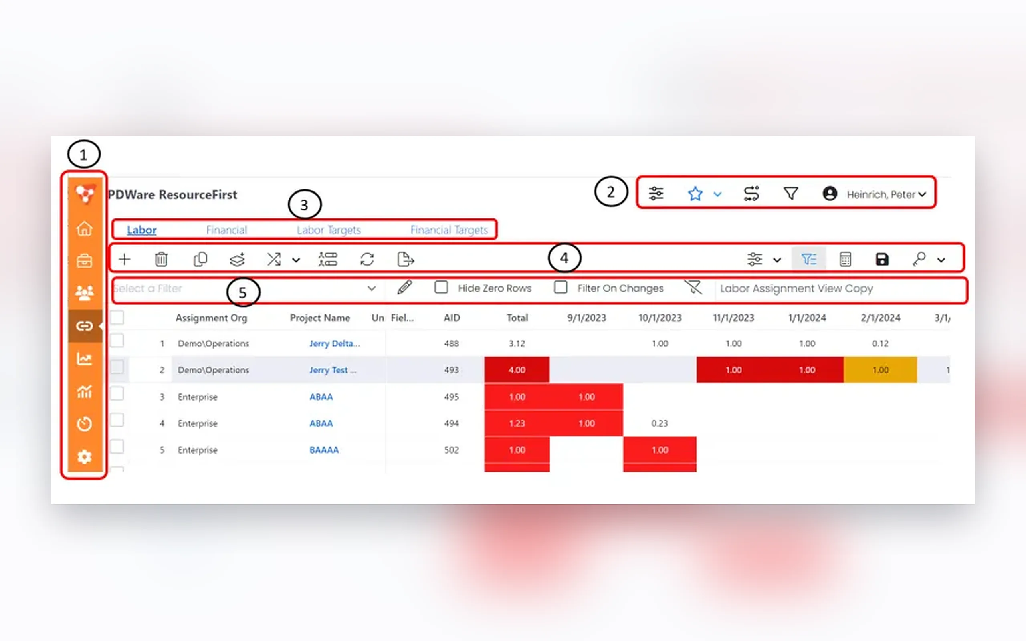The height and width of the screenshot is (641, 1026).
Task: Open the ABAA project link in row 4
Action: pyautogui.click(x=321, y=423)
